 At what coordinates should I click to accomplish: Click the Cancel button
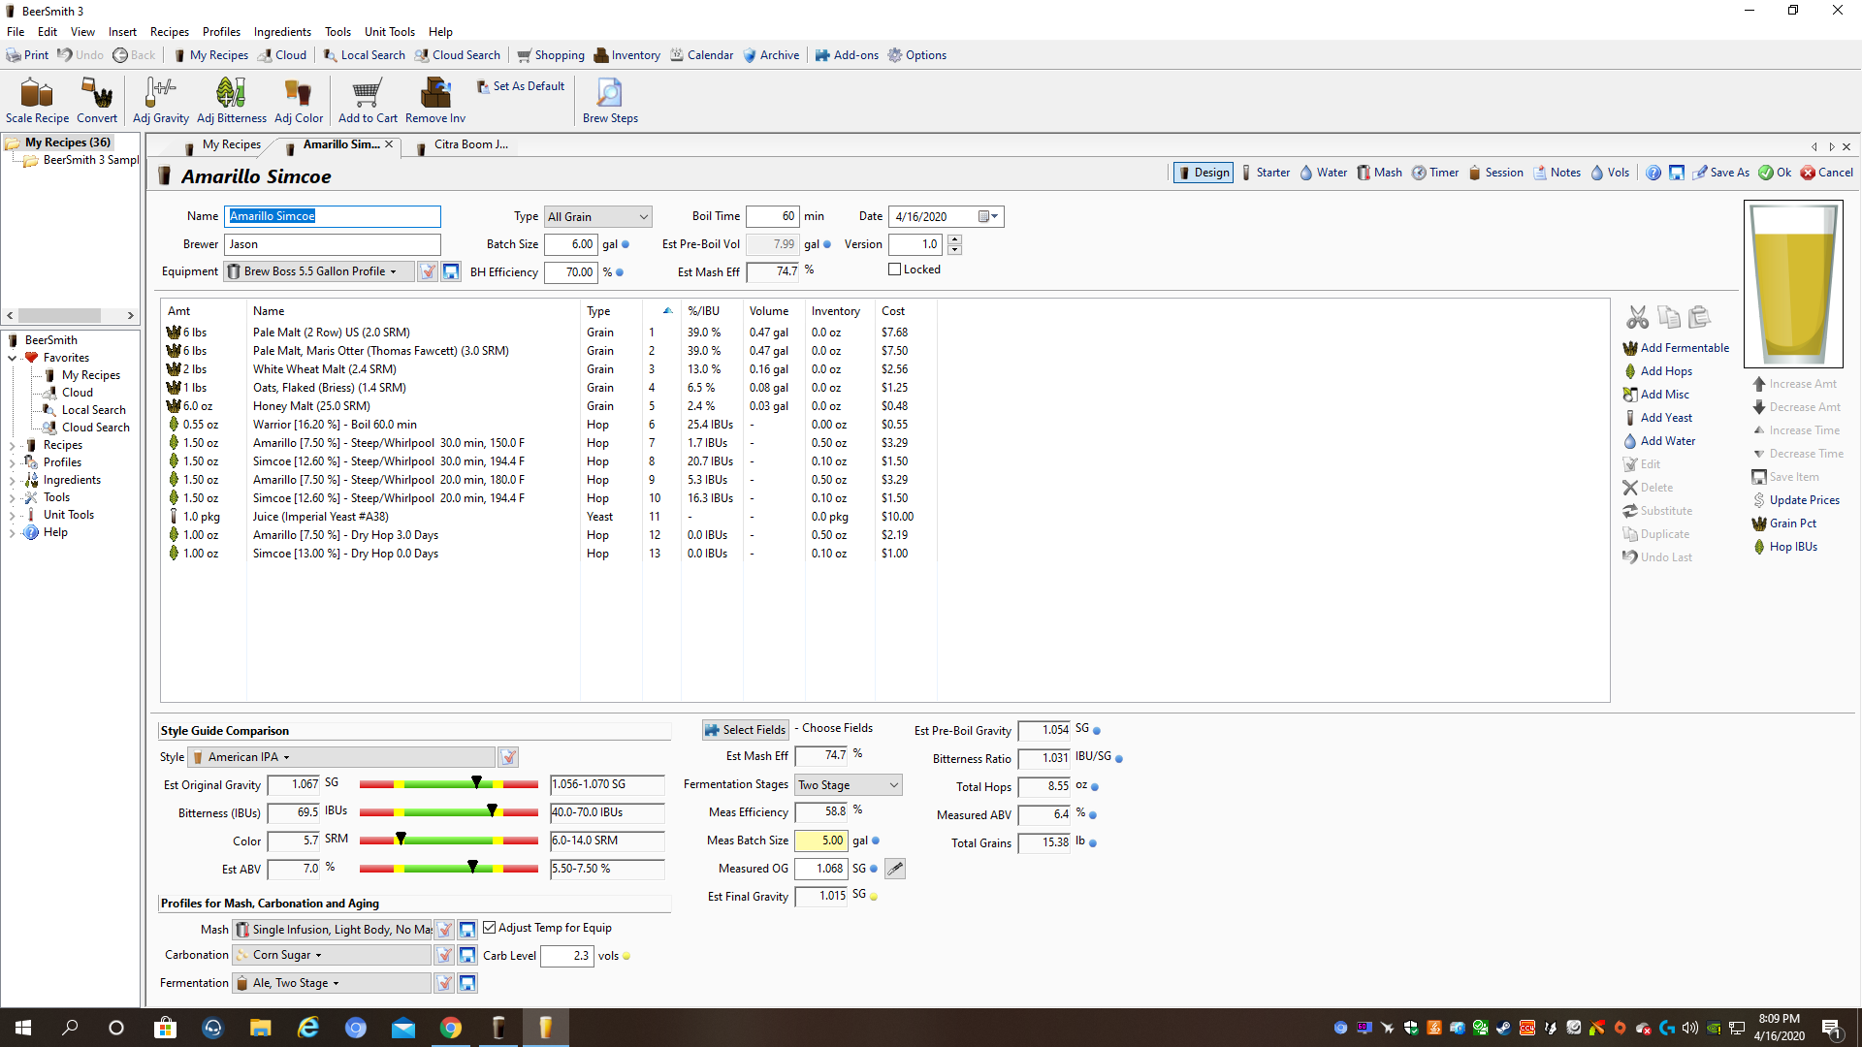1827,173
